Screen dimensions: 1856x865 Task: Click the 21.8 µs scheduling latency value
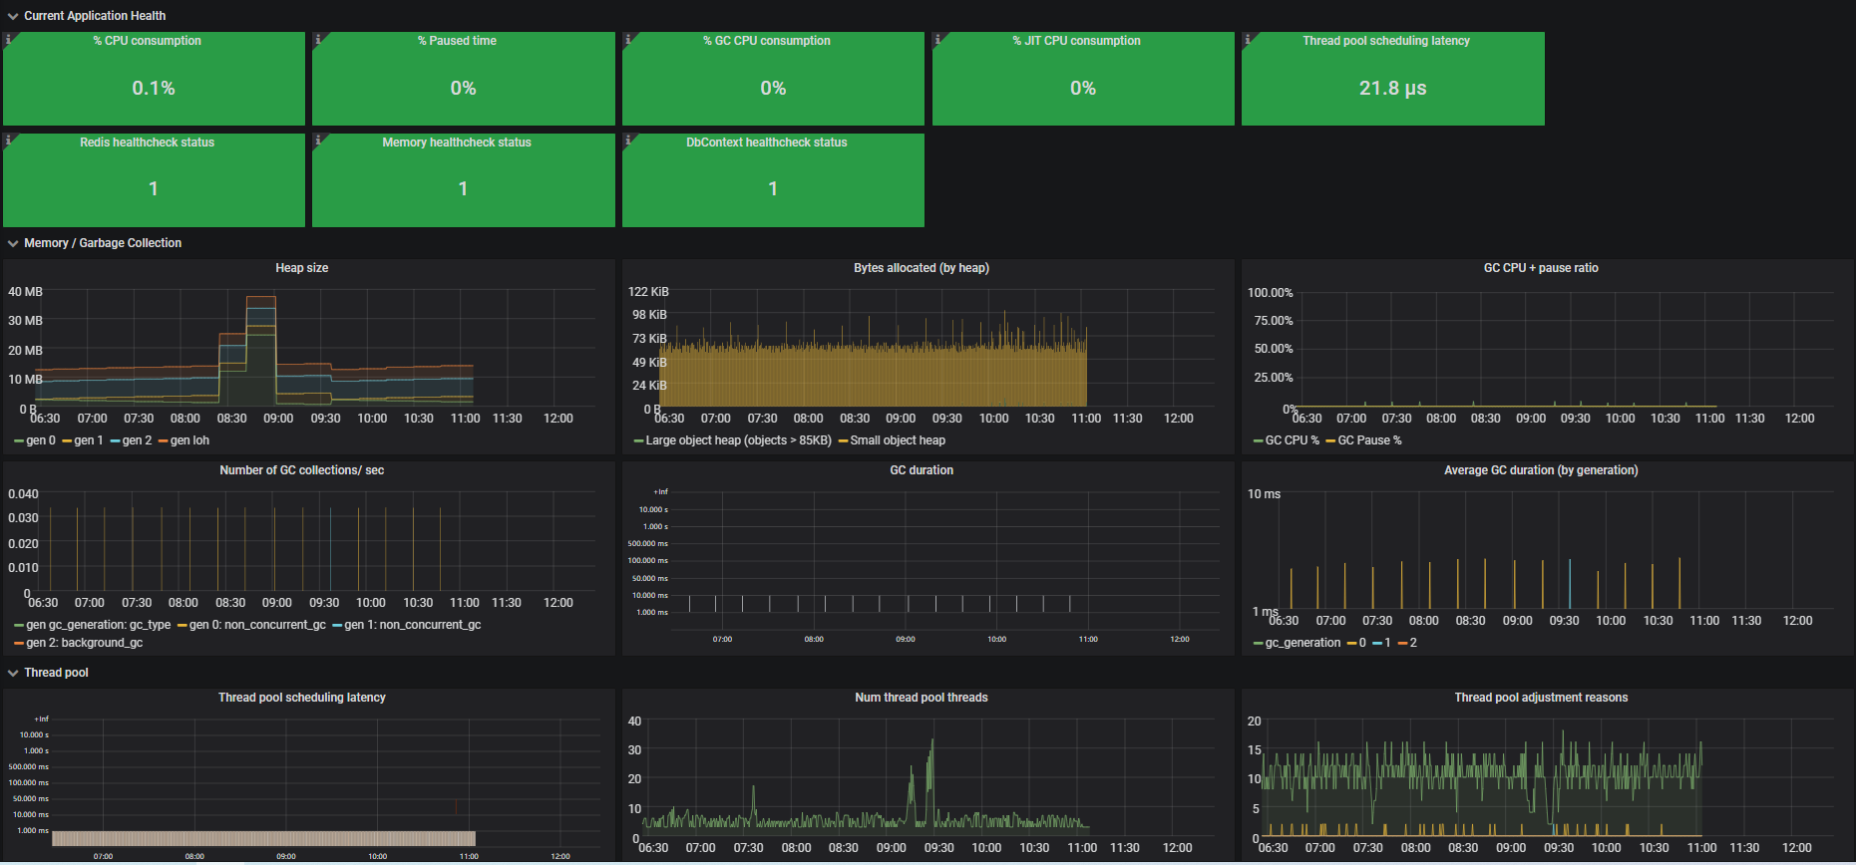coord(1392,88)
